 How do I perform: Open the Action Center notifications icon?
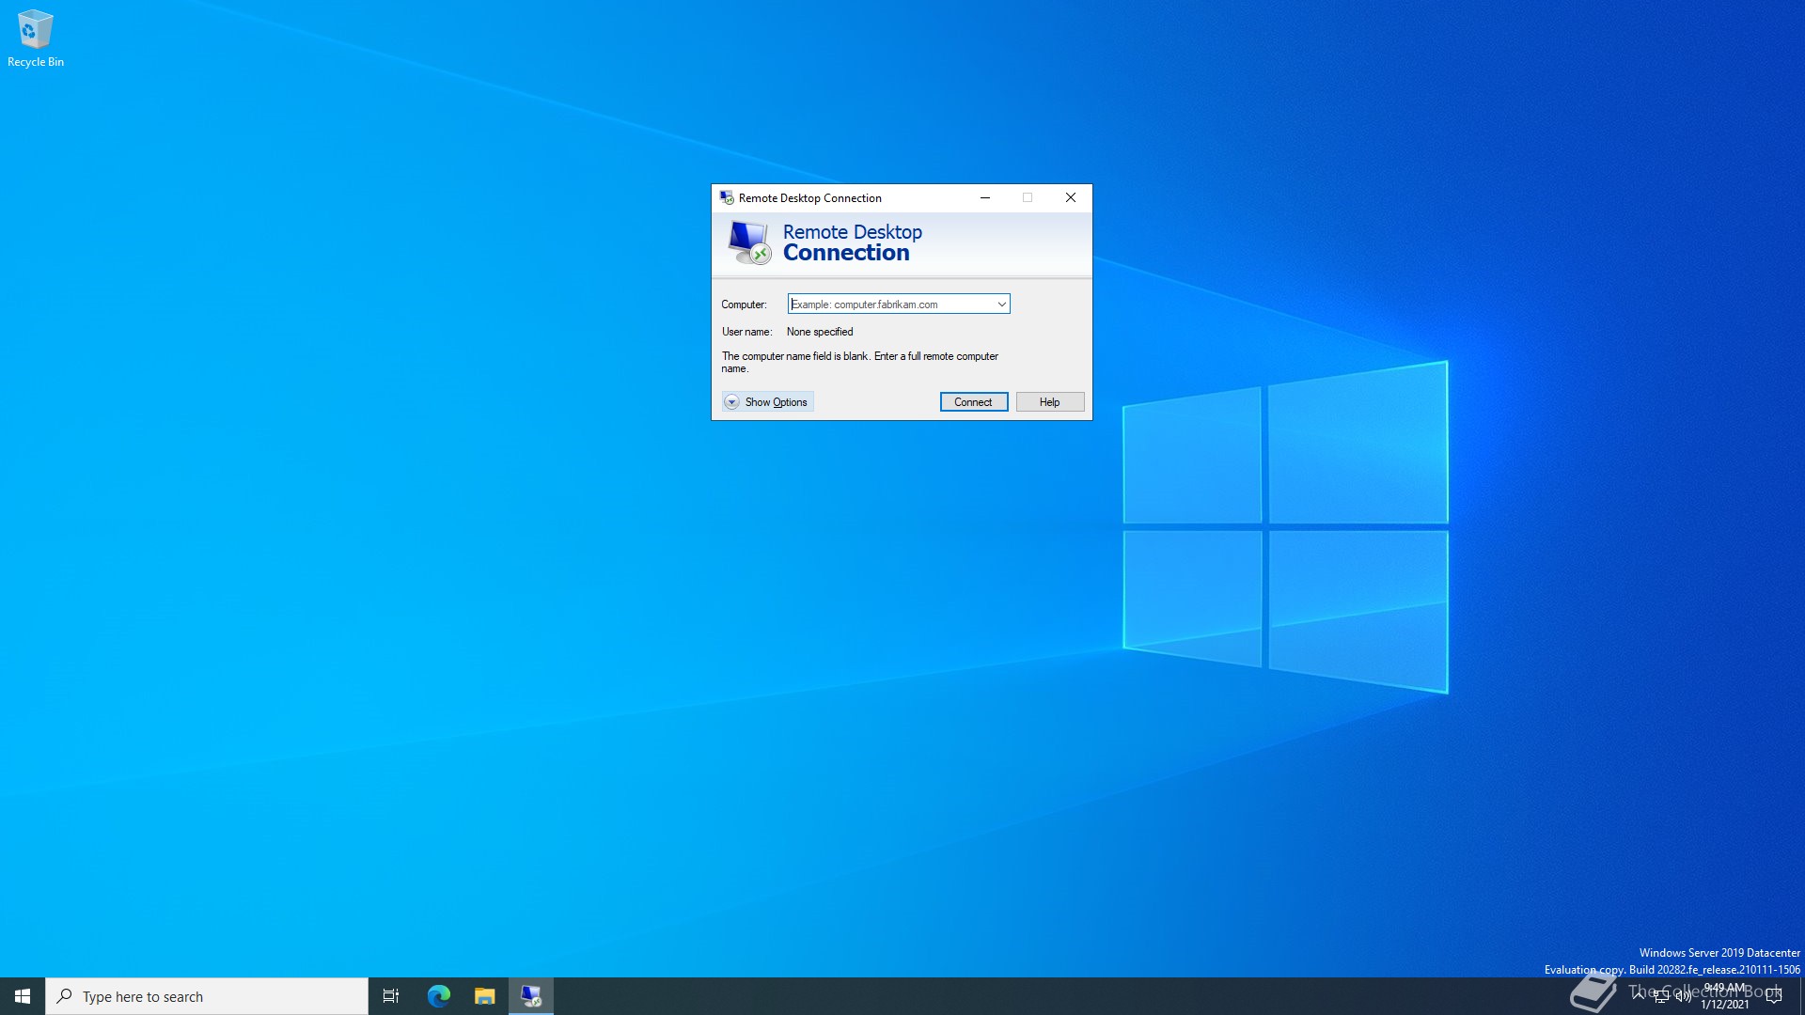pyautogui.click(x=1774, y=996)
